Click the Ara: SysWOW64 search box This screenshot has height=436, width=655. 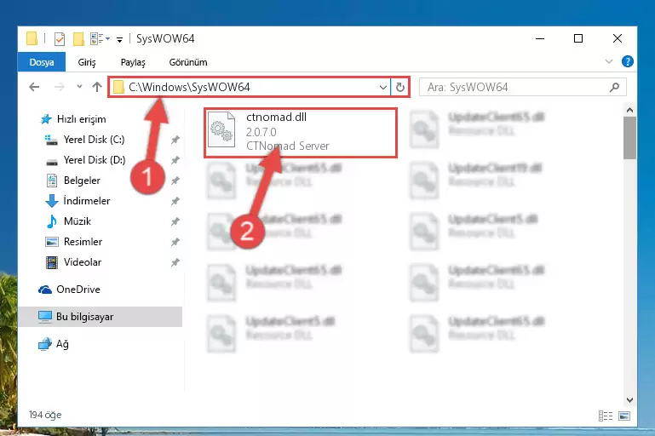pos(523,87)
